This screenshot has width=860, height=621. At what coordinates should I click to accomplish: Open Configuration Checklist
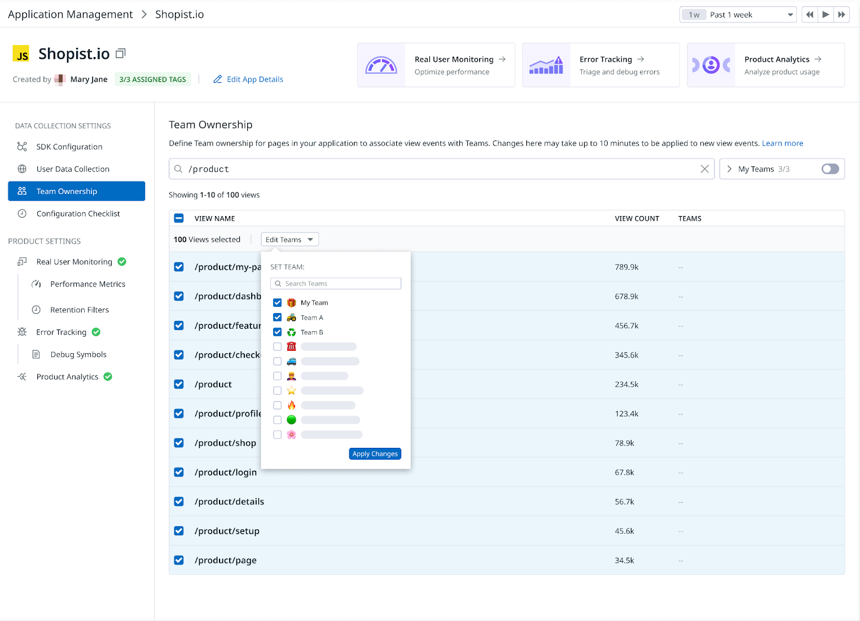(78, 214)
